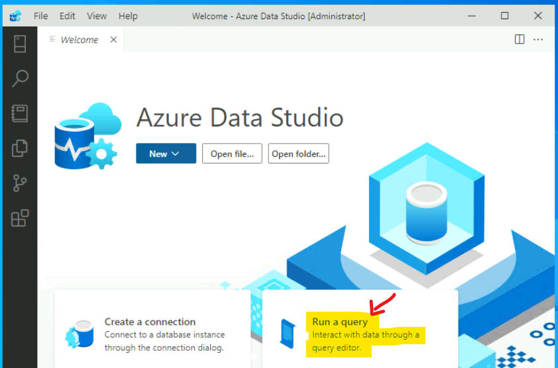The width and height of the screenshot is (558, 368).
Task: Click the Azure Data Studio title bar icon
Action: tap(15, 16)
